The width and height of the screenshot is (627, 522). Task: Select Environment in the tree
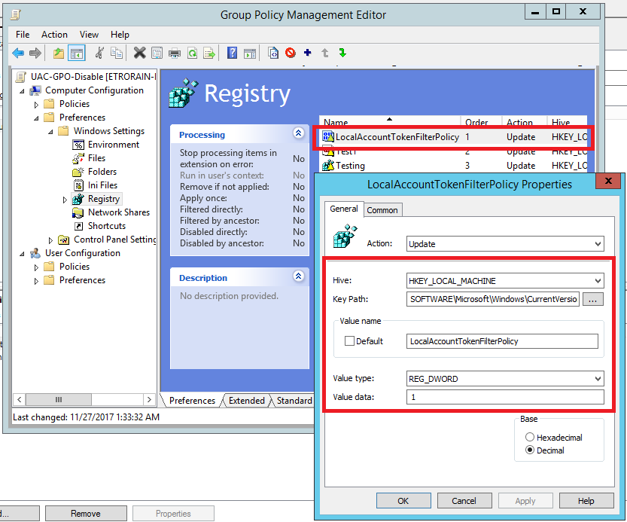tap(113, 145)
